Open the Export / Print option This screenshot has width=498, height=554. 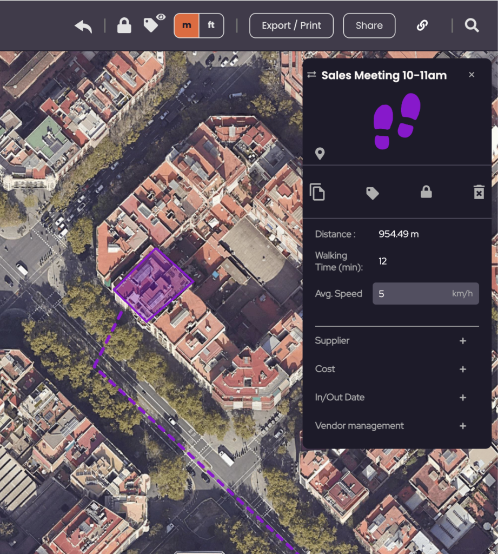point(291,26)
